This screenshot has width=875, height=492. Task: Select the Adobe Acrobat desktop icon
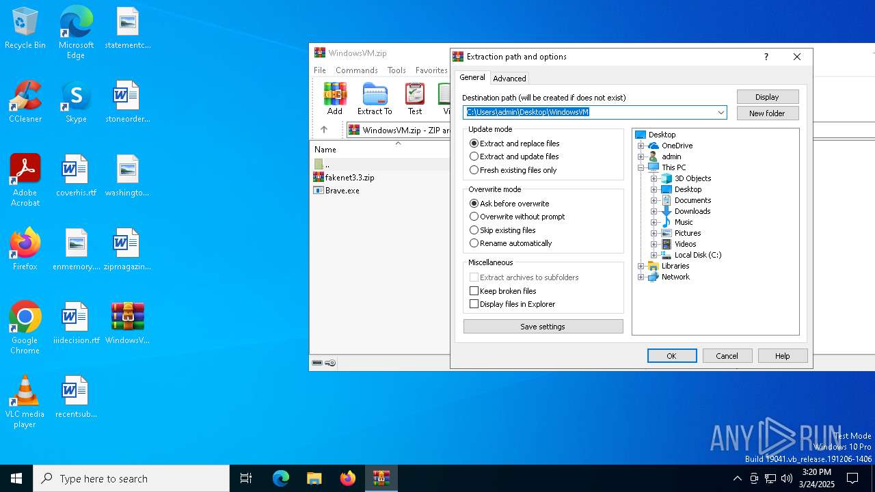click(x=25, y=180)
